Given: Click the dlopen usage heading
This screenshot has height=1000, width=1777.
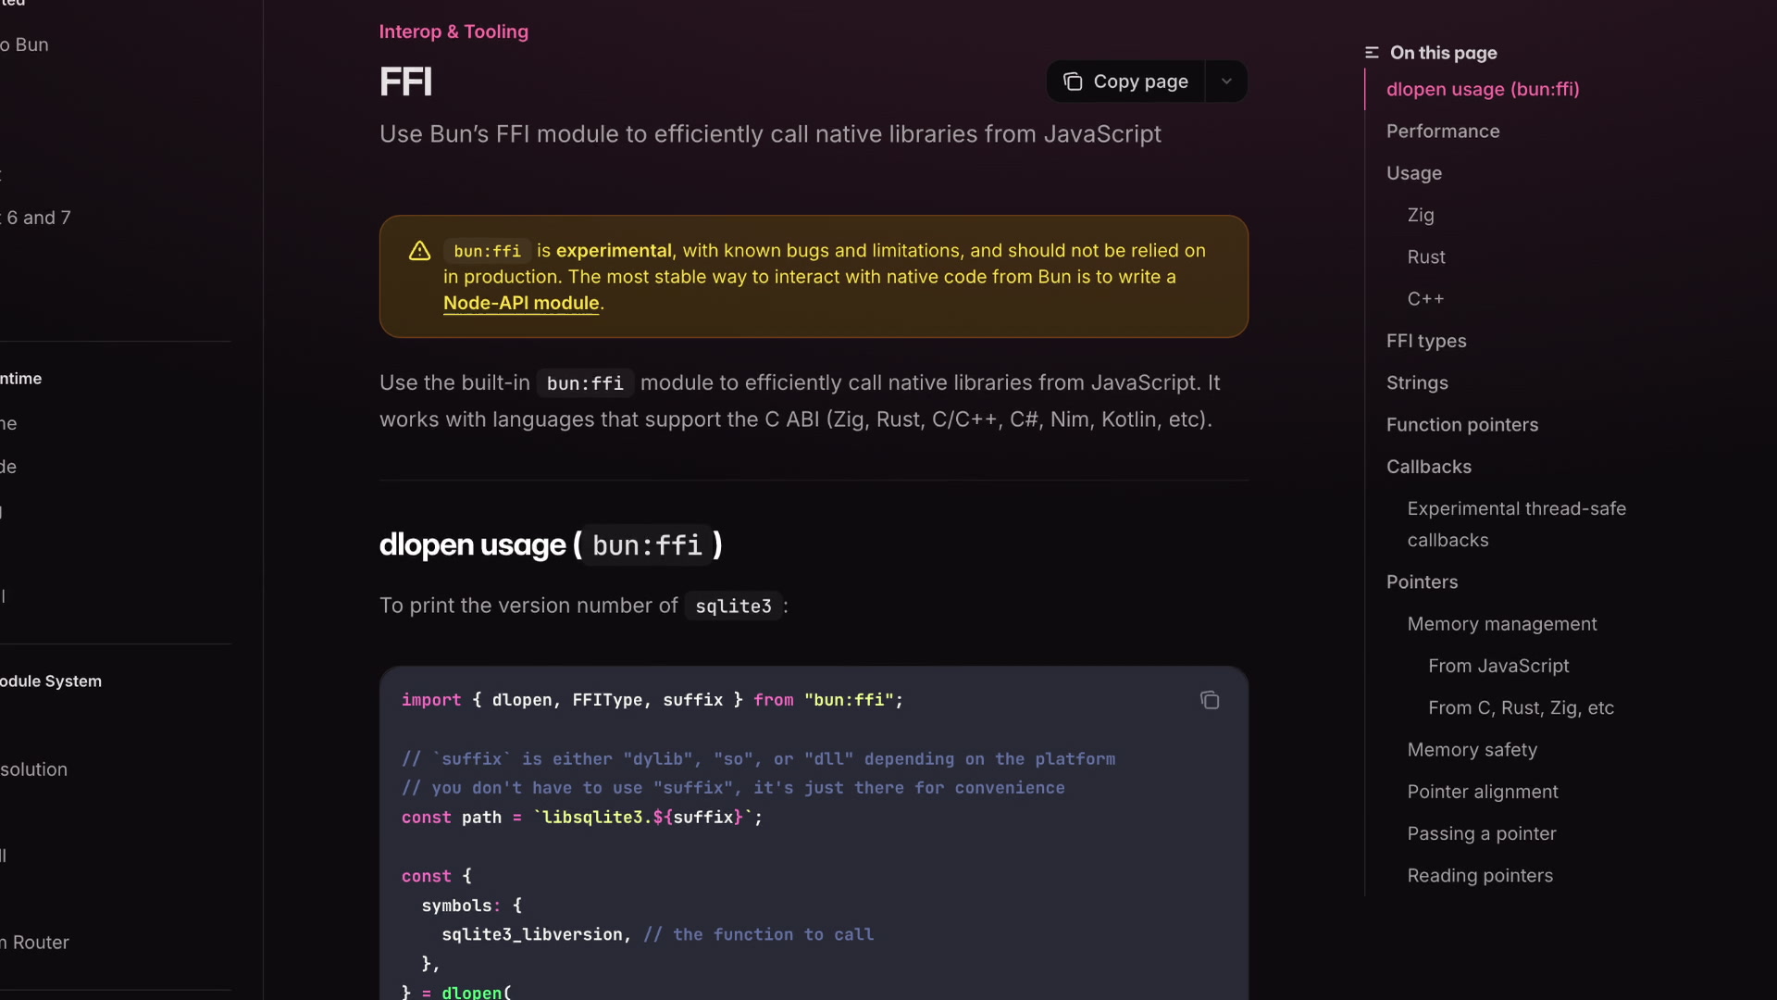Looking at the screenshot, I should pos(551,544).
